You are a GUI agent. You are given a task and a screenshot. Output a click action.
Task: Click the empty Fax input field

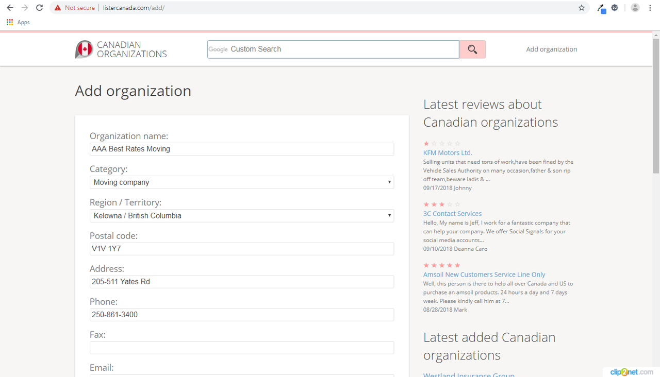pyautogui.click(x=242, y=348)
